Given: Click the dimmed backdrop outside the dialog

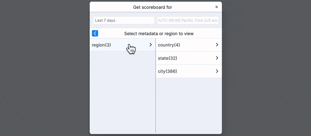Looking at the screenshot, I should pos(45,68).
